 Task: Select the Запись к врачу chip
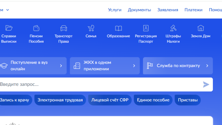coord(16,100)
